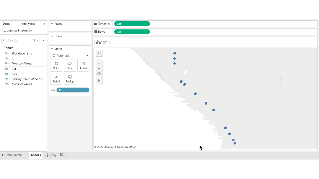Viewport: 319px width, 179px height.
Task: Click the Detail mark button
Action: click(56, 79)
